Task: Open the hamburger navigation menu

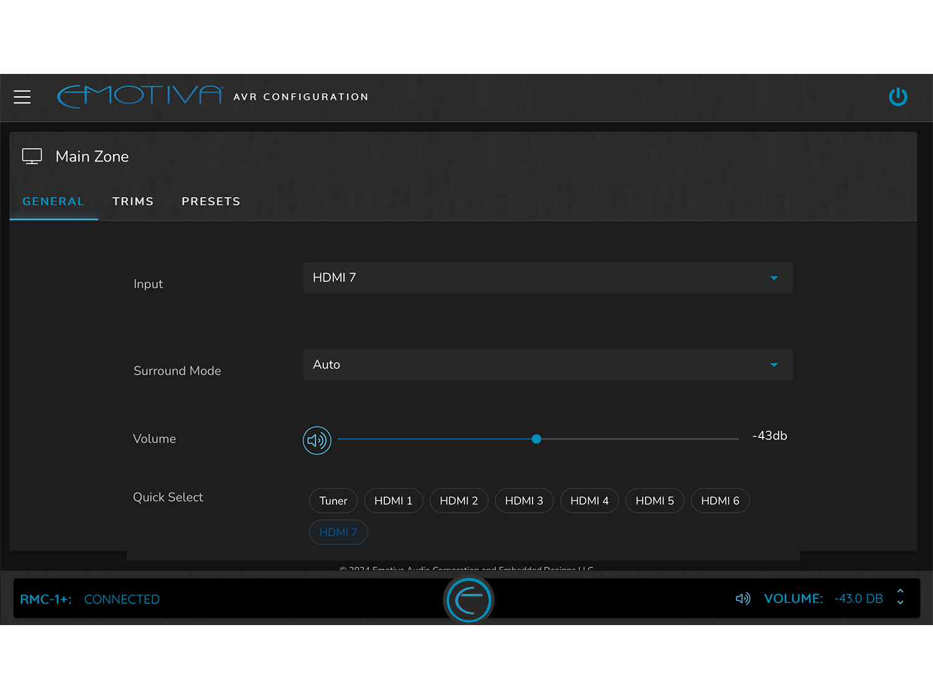Action: point(22,97)
